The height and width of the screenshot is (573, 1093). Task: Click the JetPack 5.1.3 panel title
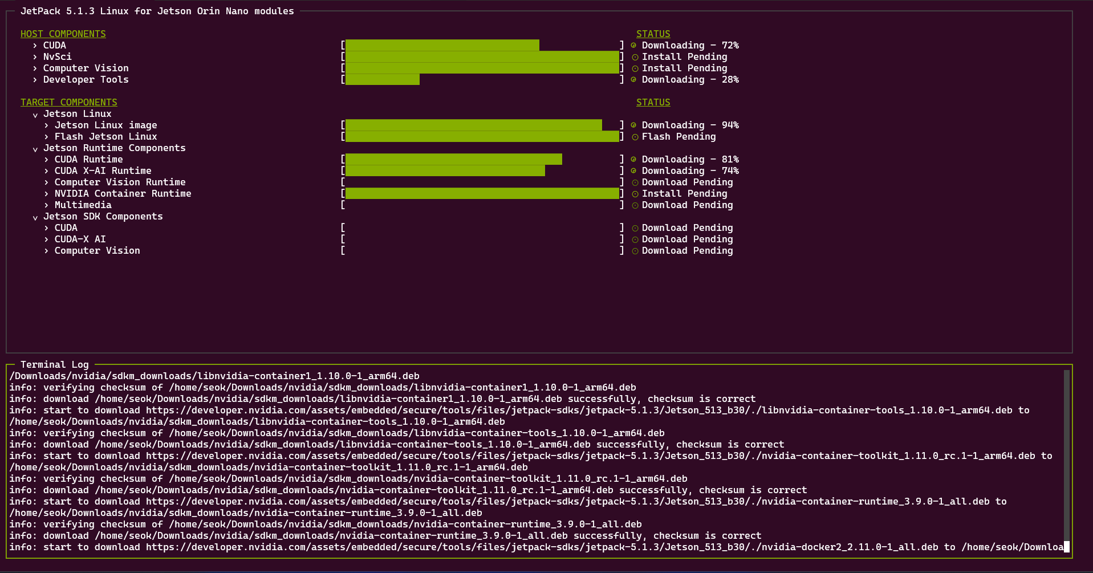(157, 11)
